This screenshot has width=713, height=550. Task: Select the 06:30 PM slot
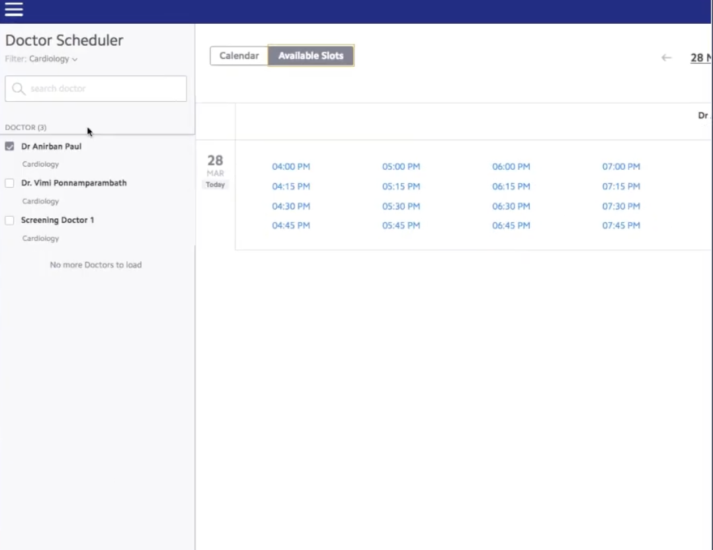511,206
